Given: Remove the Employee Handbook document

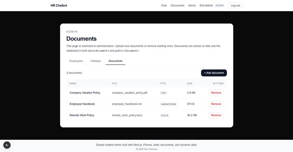Looking at the screenshot, I should (x=216, y=104).
